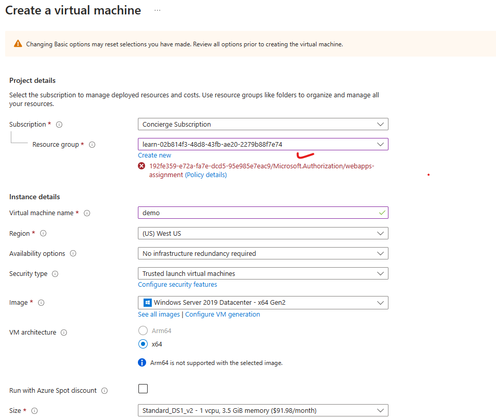
Task: Click the Virtual machine name input field
Action: 263,213
